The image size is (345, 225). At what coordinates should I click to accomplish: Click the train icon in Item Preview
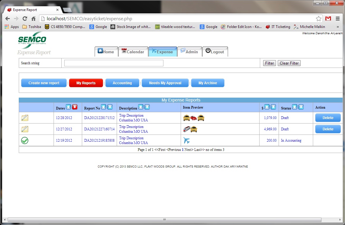[187, 129]
